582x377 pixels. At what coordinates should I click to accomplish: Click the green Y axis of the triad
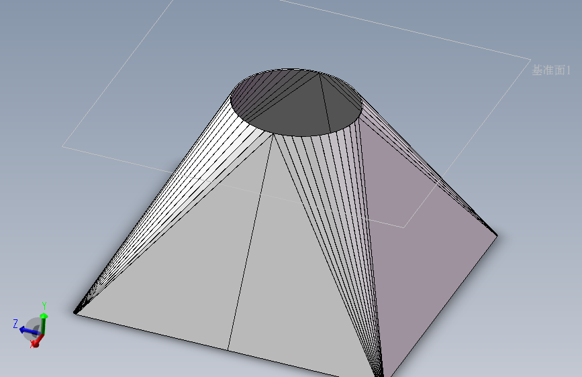(44, 322)
